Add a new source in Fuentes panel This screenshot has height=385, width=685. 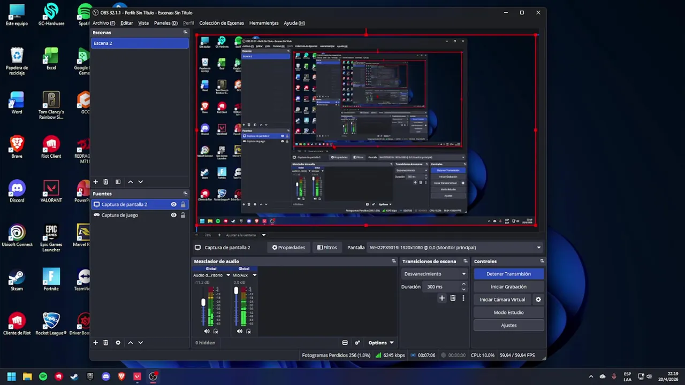95,343
